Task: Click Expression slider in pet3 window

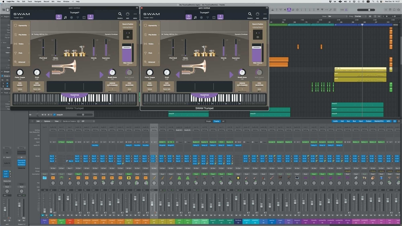Action: point(236,47)
